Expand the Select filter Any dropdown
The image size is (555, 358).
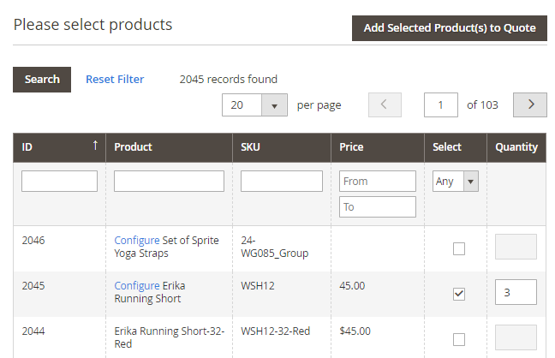point(456,182)
